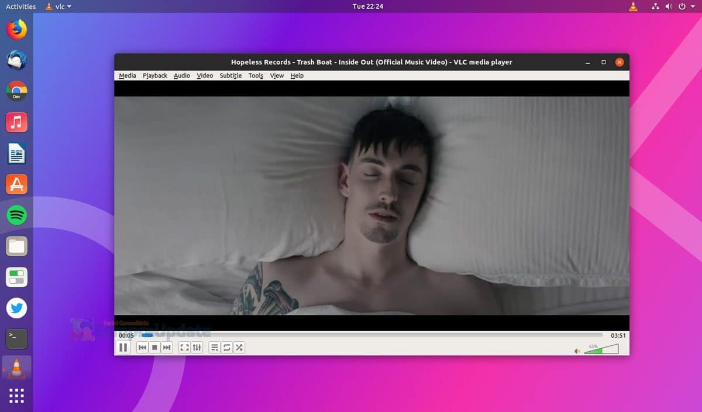
Task: Mute audio via the speaker icon
Action: click(577, 351)
